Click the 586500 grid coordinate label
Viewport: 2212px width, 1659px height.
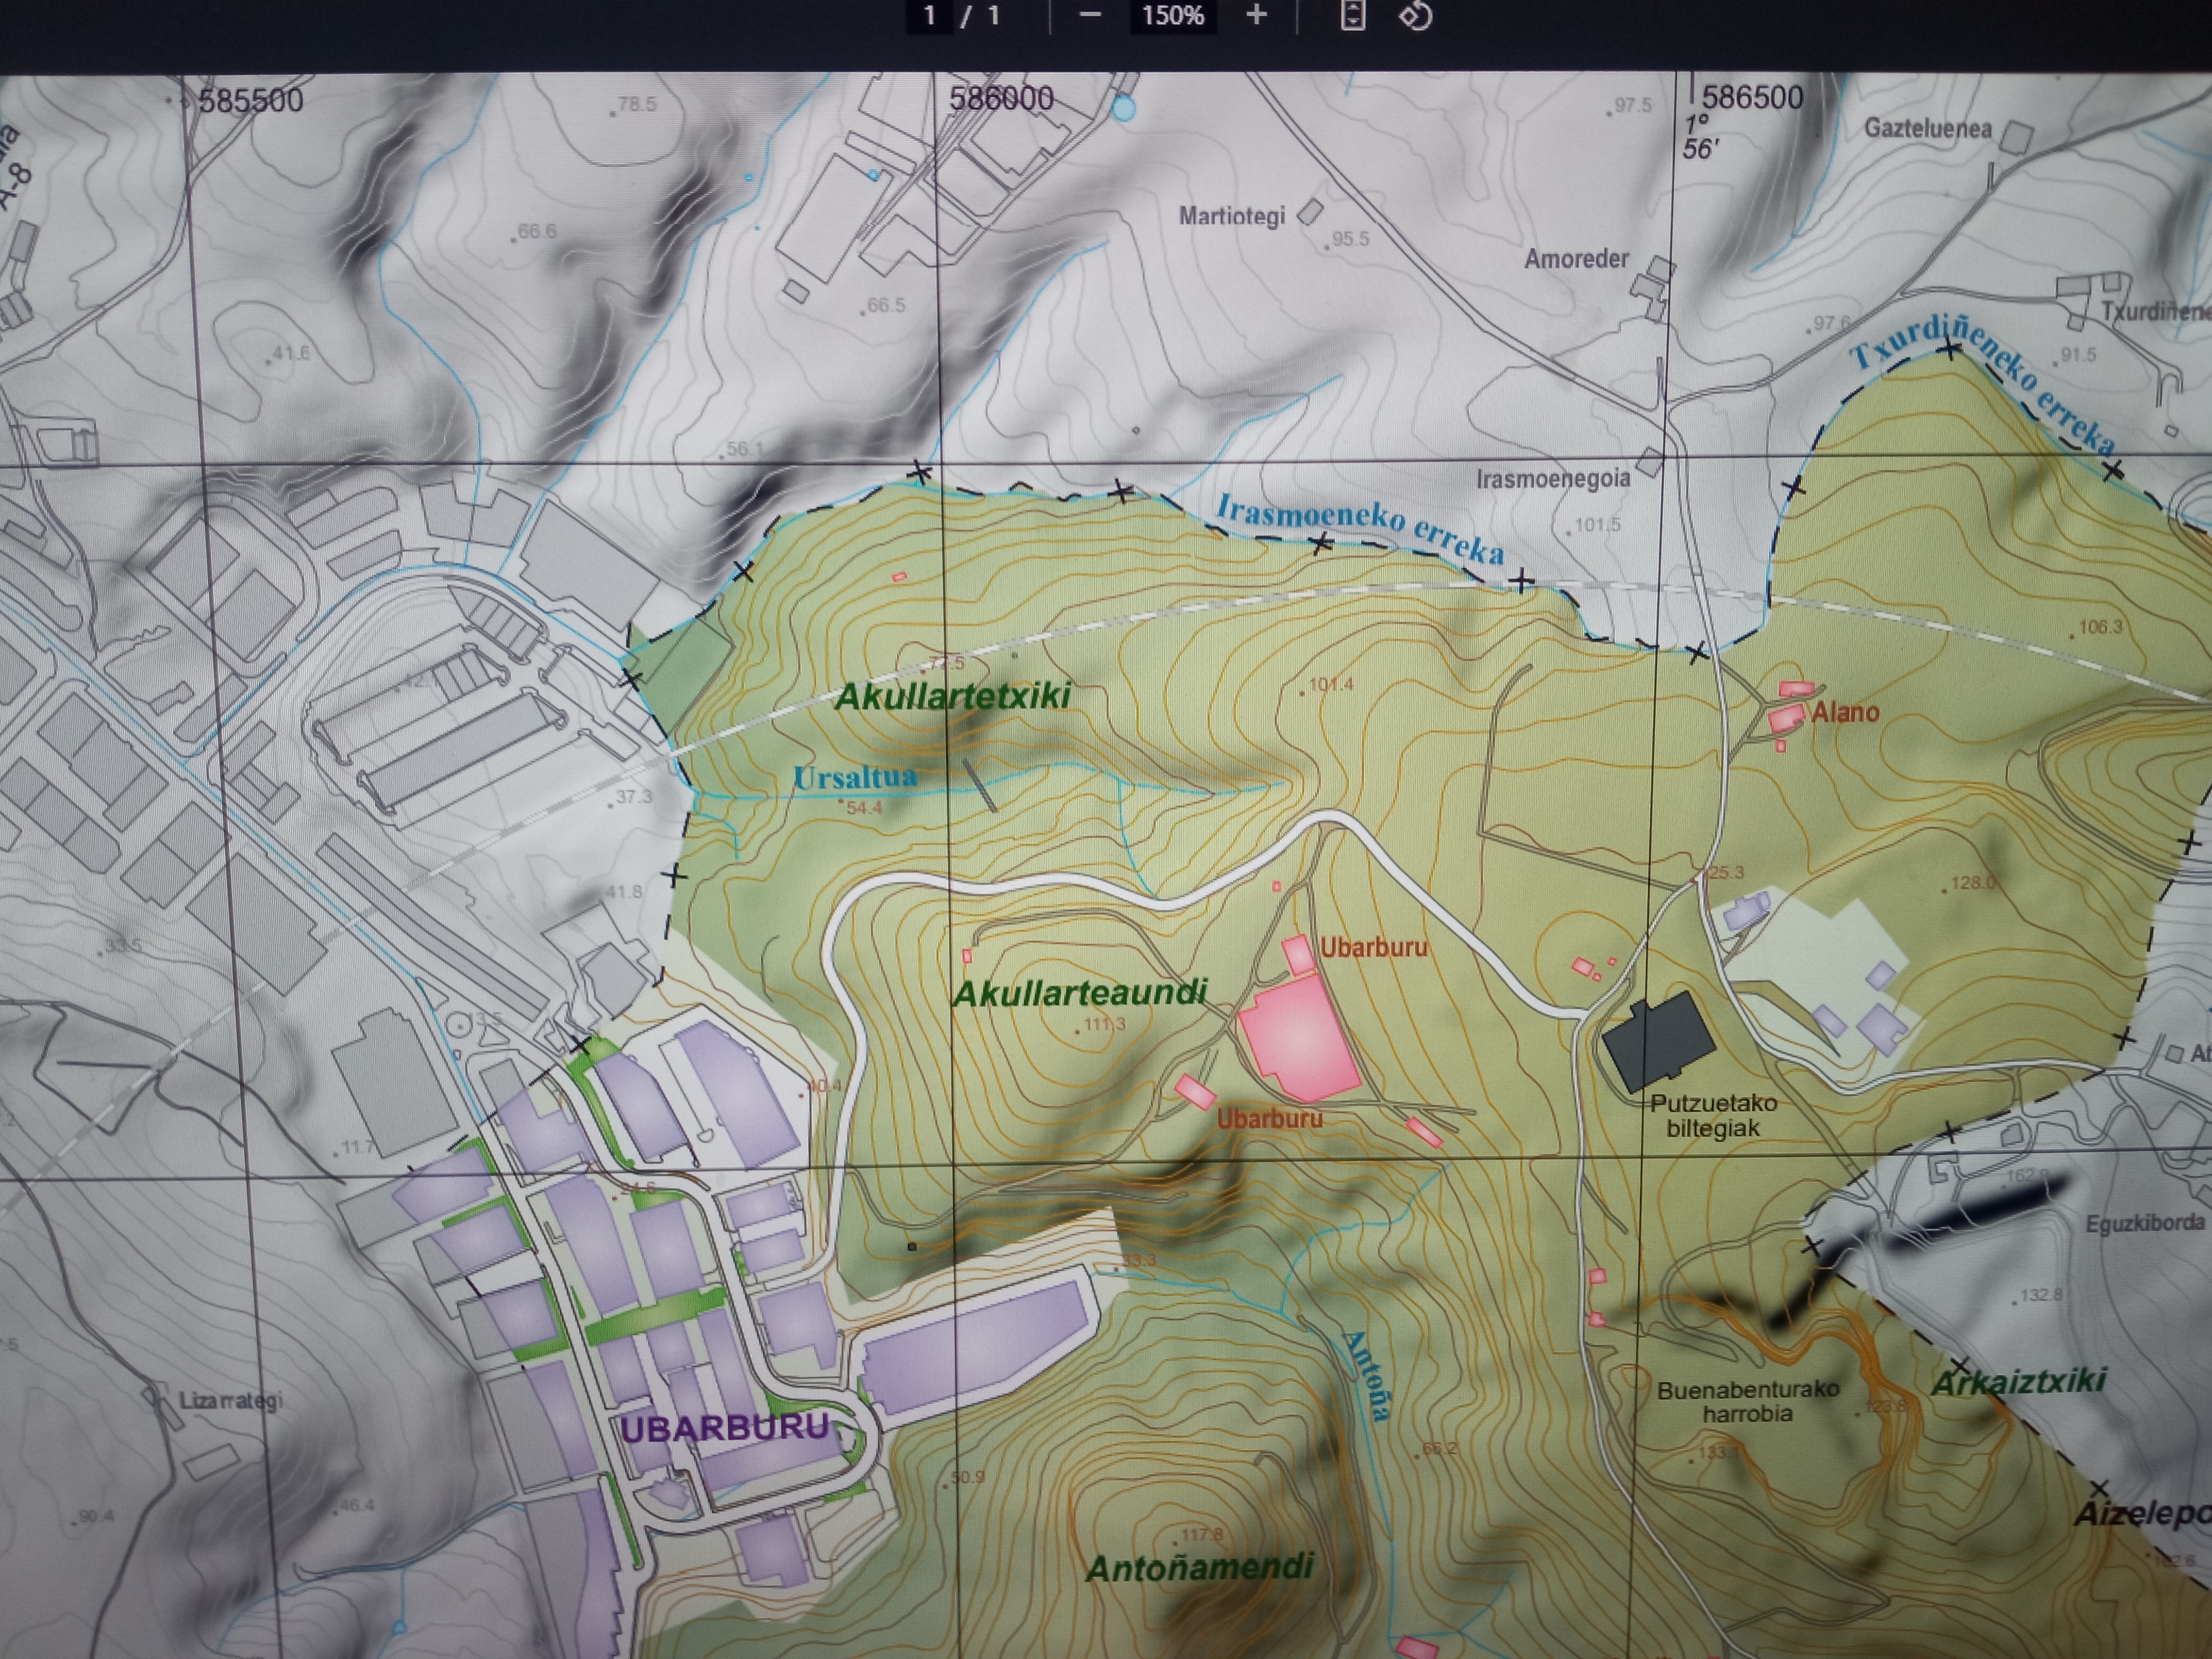(x=1753, y=97)
